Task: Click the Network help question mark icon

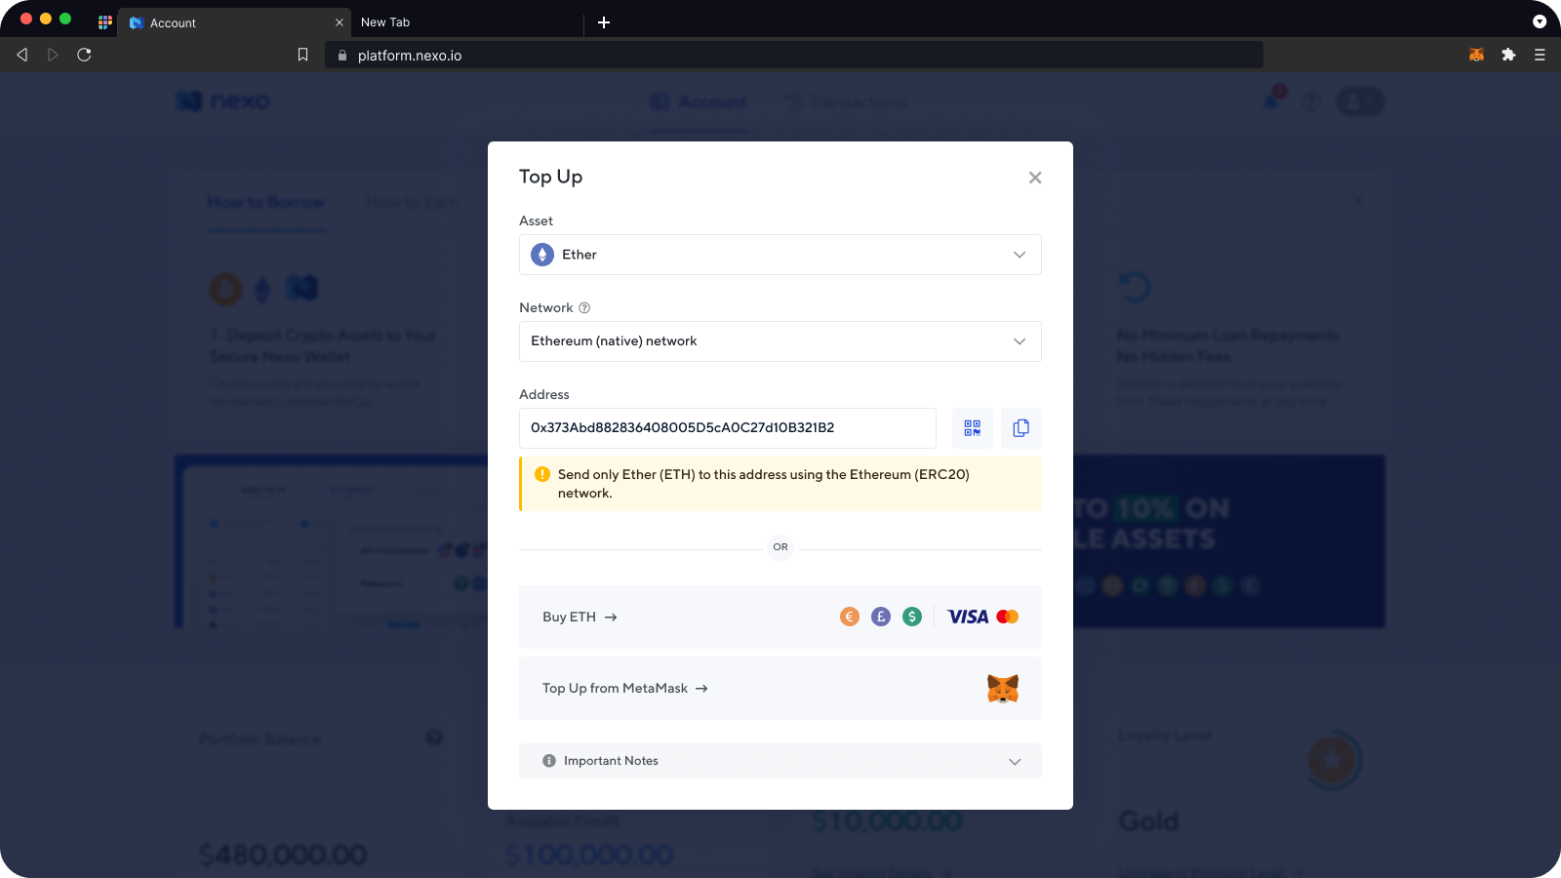Action: 584,308
